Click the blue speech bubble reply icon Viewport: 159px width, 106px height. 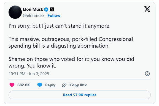(x=40, y=85)
